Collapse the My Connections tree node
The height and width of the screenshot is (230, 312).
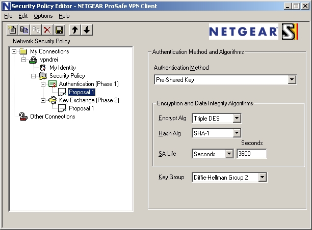click(x=14, y=51)
